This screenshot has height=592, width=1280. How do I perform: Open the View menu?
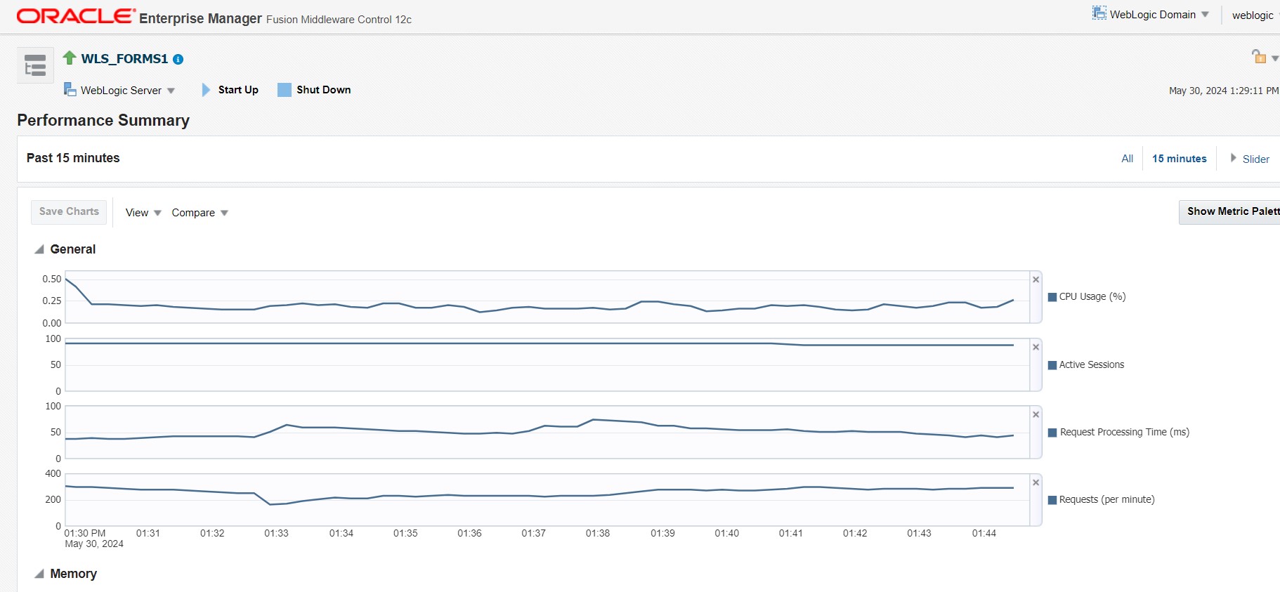pyautogui.click(x=143, y=213)
